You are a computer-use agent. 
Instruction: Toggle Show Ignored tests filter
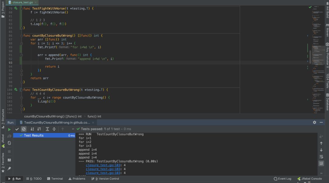click(24, 129)
